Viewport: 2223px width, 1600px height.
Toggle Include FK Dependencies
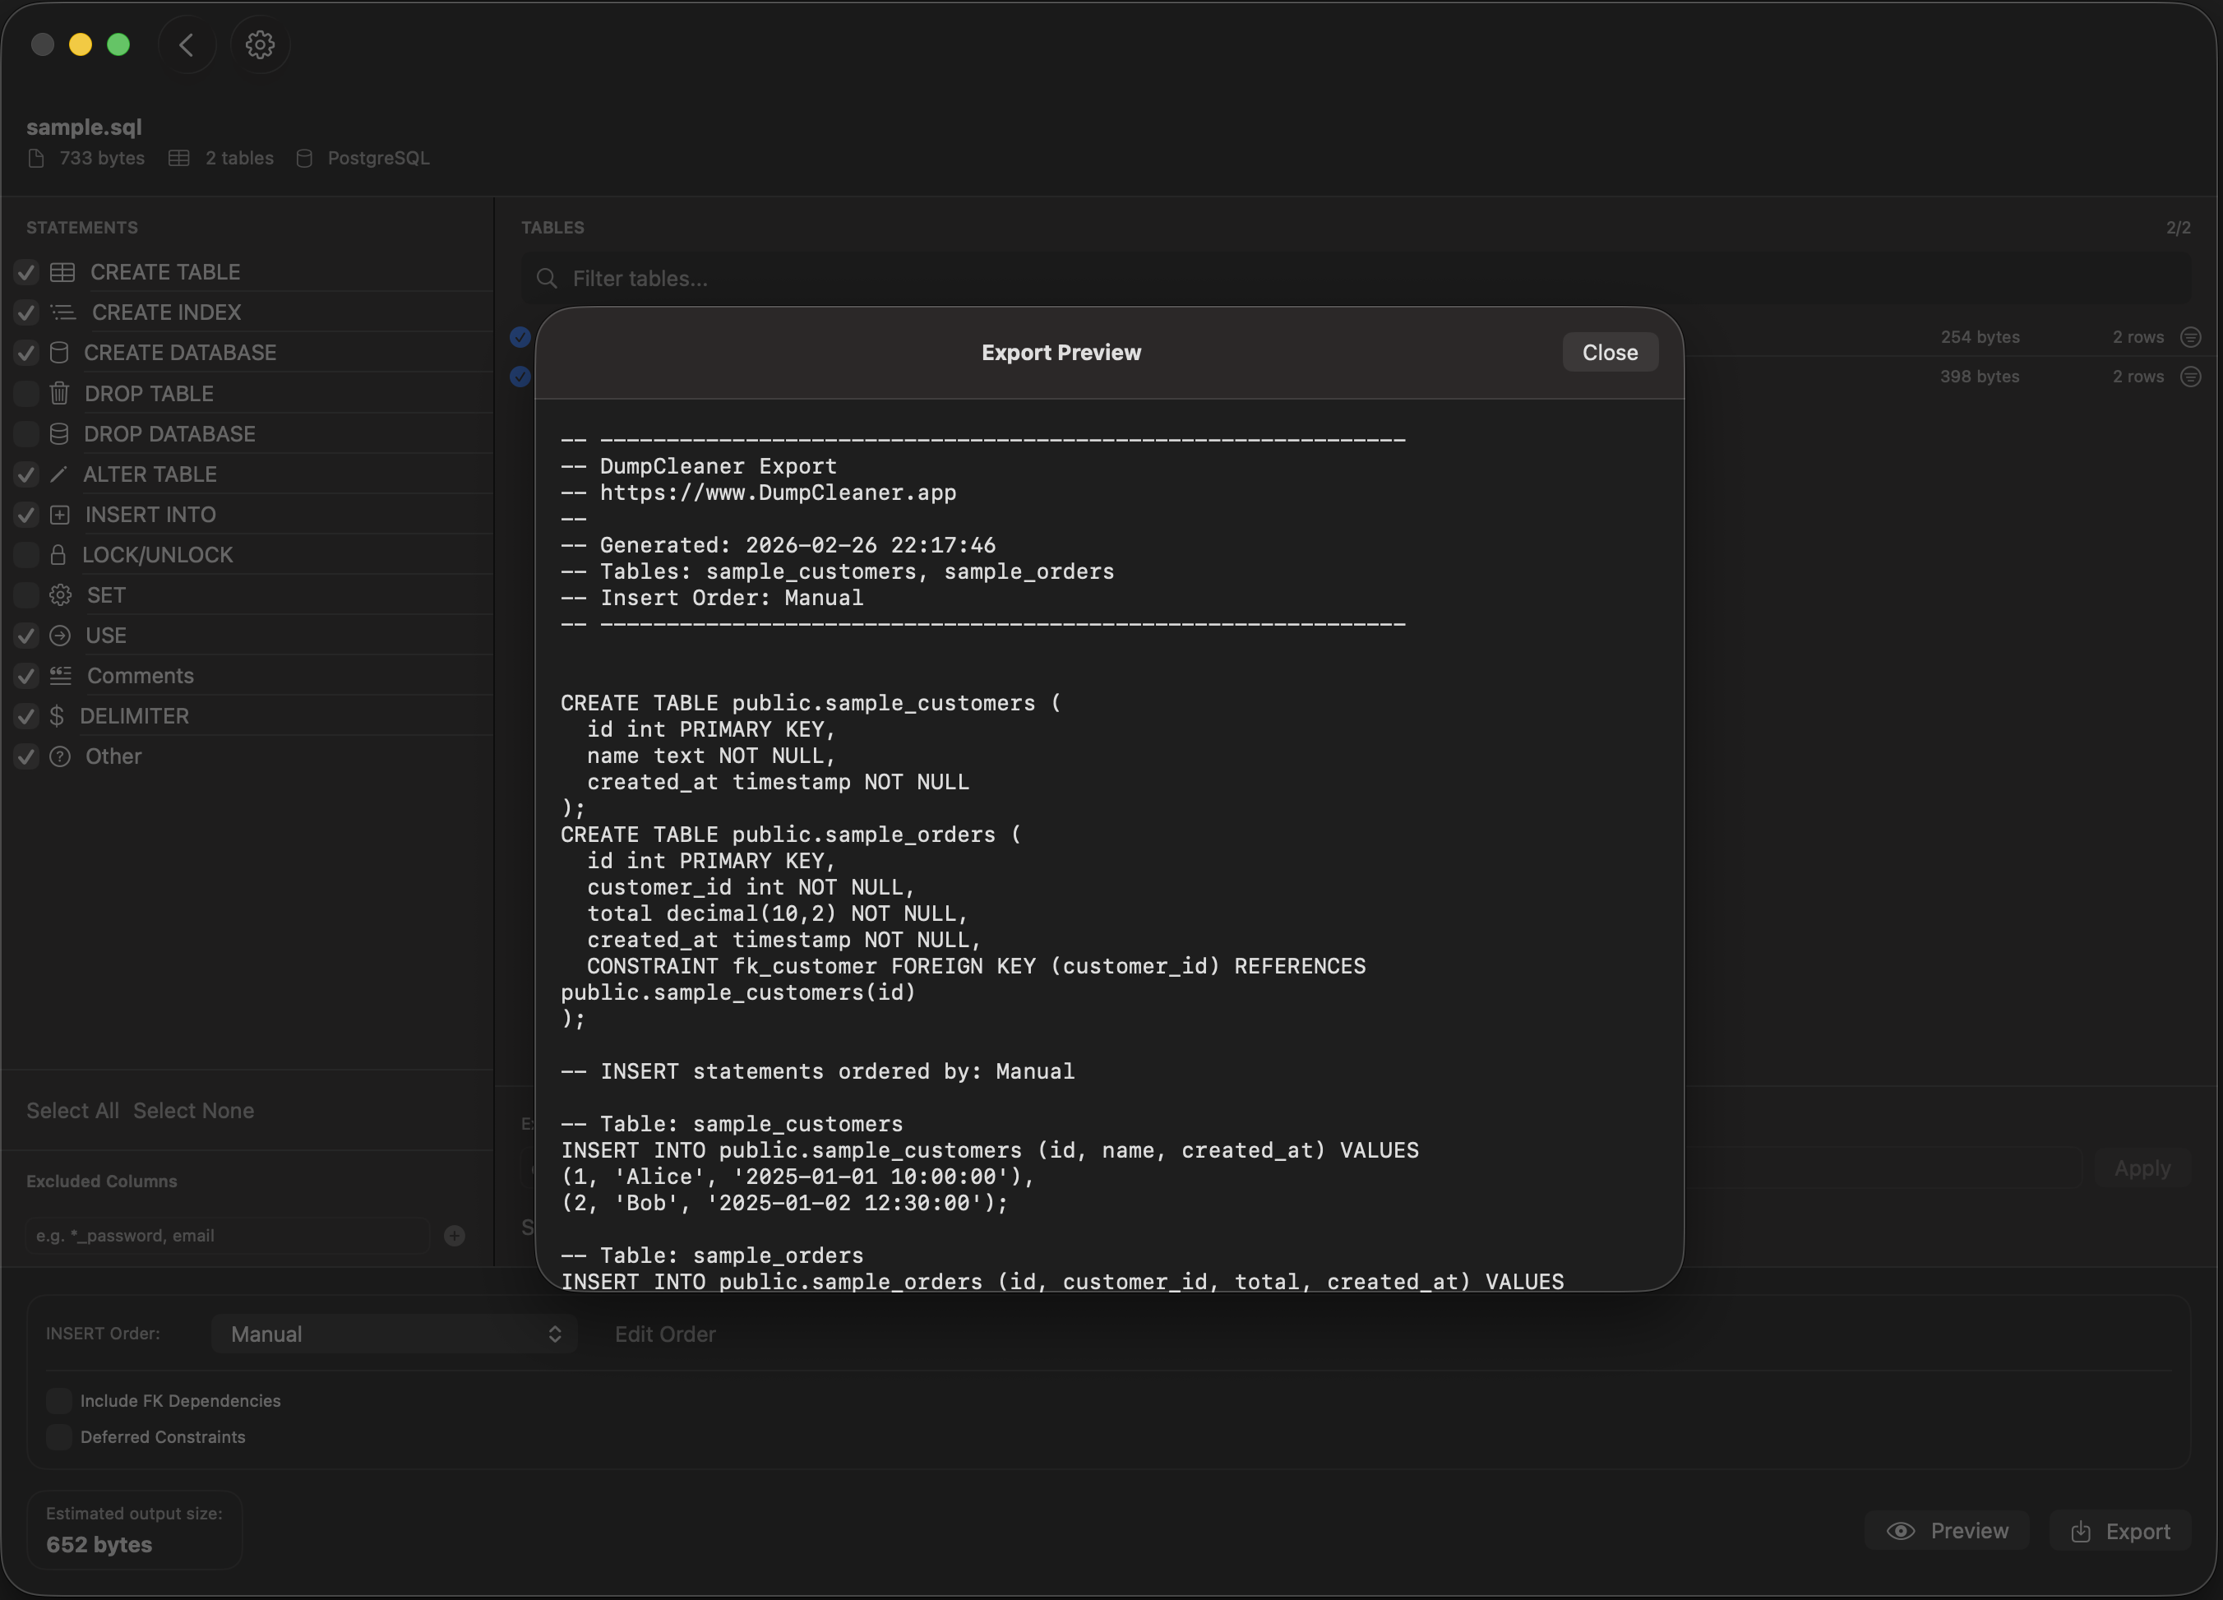coord(60,1400)
